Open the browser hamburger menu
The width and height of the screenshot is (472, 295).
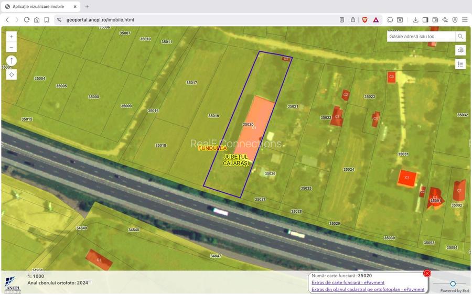465,20
